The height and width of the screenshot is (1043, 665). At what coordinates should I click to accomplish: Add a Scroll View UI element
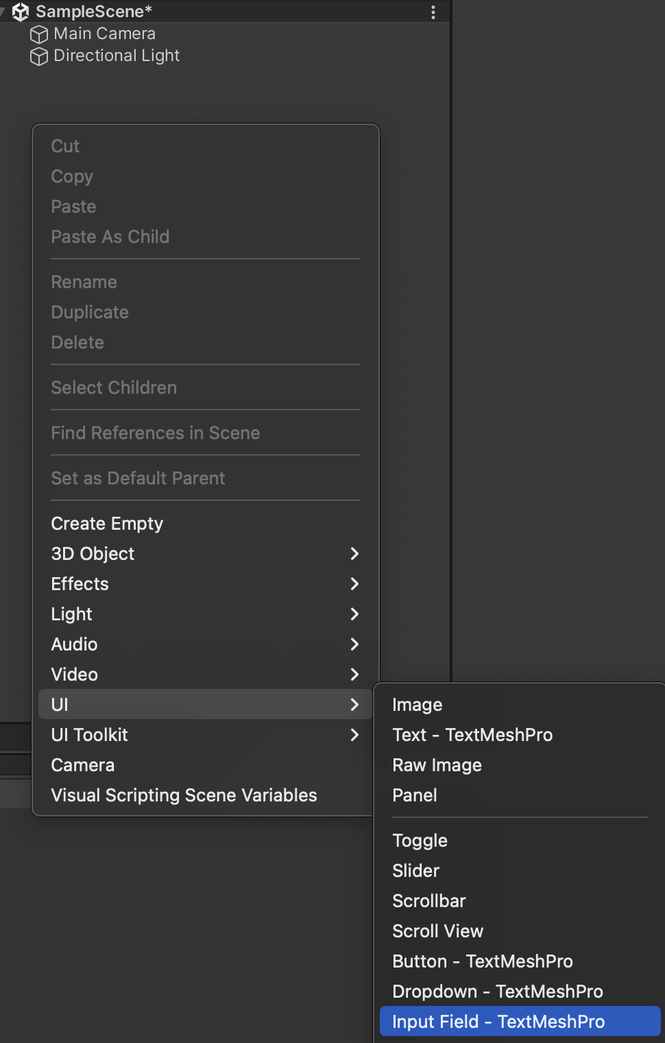click(x=437, y=931)
